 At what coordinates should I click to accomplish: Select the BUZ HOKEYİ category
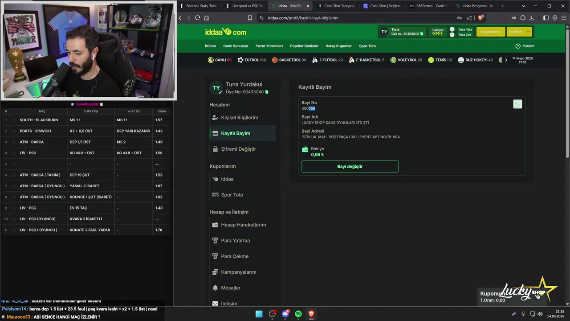(x=476, y=60)
